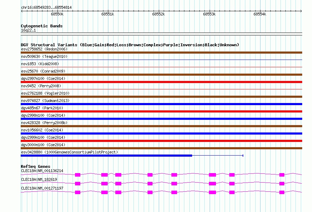The height and width of the screenshot is (212, 312).
Task: Open the dgv2999n100 (Coe2014) label
Action: click(43, 137)
